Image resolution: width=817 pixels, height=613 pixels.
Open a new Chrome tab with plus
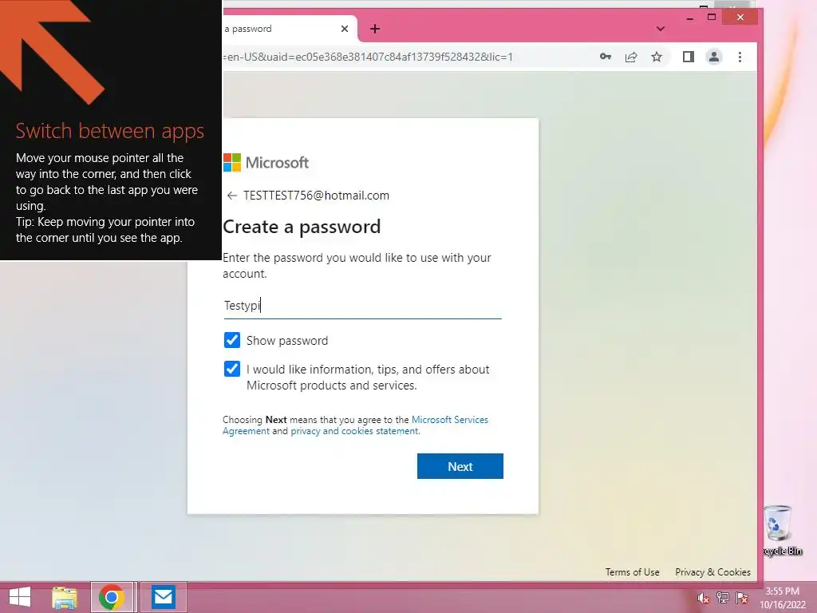coord(375,29)
